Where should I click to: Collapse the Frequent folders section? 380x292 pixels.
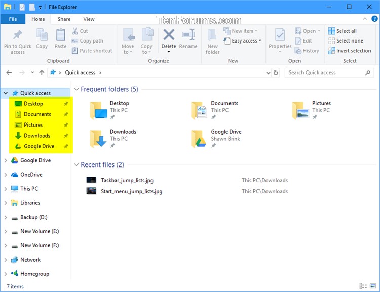(x=77, y=89)
